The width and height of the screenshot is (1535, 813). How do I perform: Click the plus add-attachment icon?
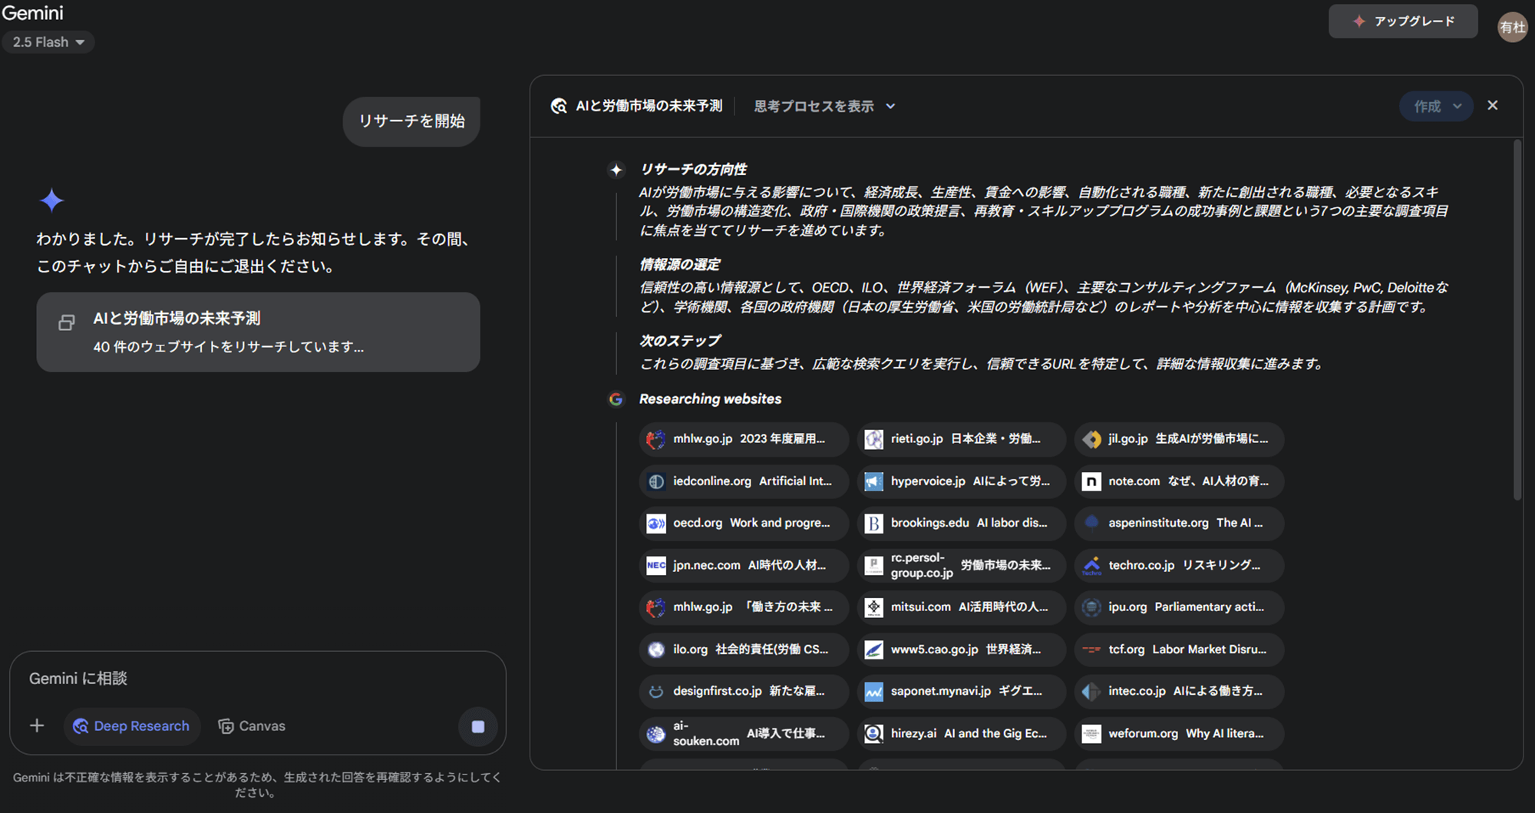(x=37, y=725)
